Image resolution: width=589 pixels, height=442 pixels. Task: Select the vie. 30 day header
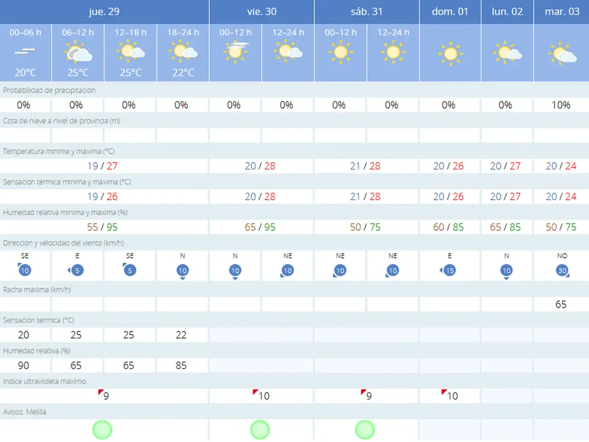(262, 12)
